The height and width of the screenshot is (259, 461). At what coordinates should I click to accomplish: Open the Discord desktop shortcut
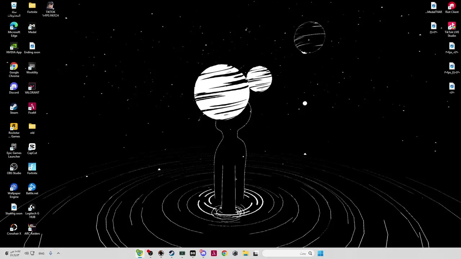click(x=14, y=88)
